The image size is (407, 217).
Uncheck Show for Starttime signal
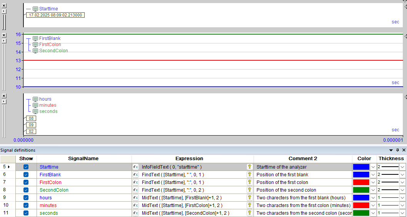26,167
